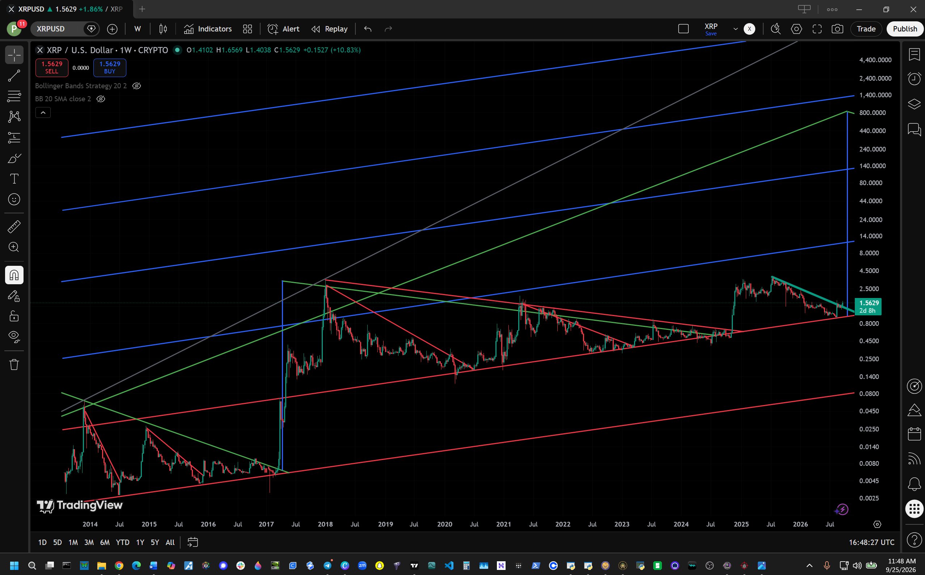Open the emoji and icons tool
The width and height of the screenshot is (925, 575).
coord(14,199)
